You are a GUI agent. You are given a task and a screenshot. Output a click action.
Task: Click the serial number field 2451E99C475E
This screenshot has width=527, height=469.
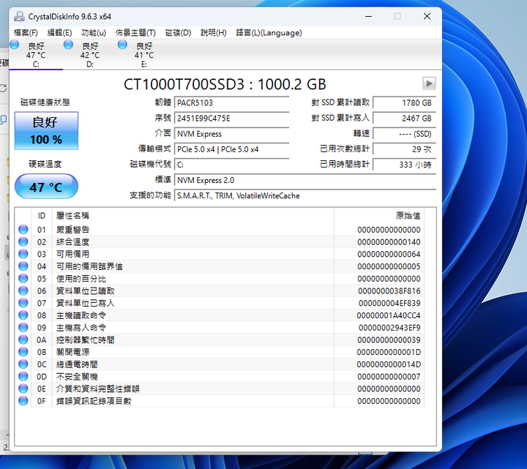click(231, 119)
